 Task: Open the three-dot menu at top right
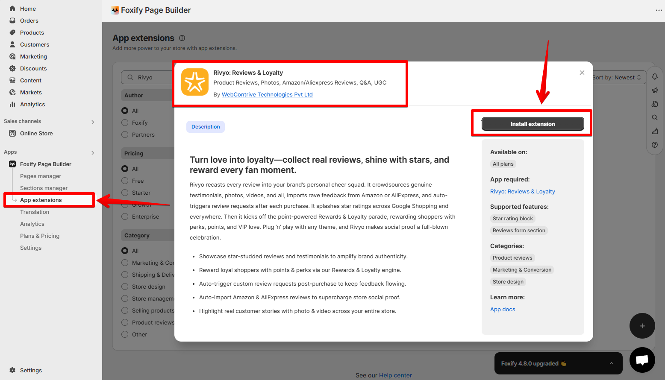point(659,10)
